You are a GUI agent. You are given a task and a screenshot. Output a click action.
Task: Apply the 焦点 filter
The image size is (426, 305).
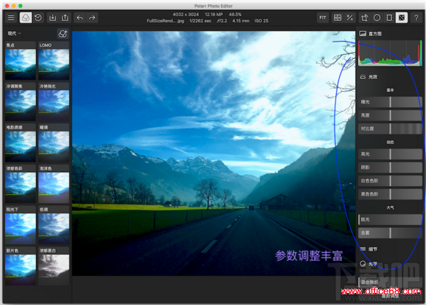[21, 61]
